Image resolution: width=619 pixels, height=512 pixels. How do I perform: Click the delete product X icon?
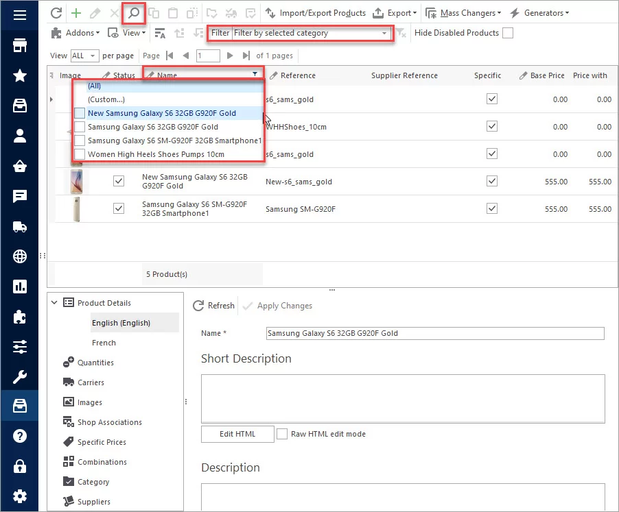tap(115, 13)
